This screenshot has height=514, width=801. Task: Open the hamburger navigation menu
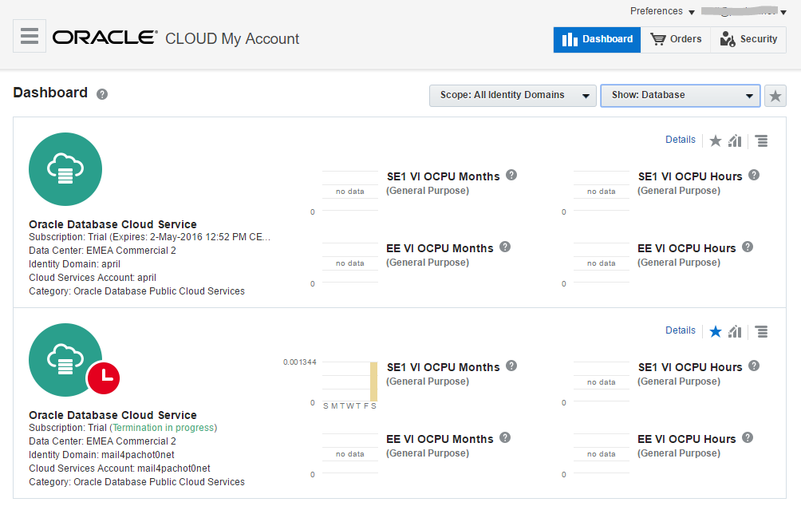[x=29, y=36]
